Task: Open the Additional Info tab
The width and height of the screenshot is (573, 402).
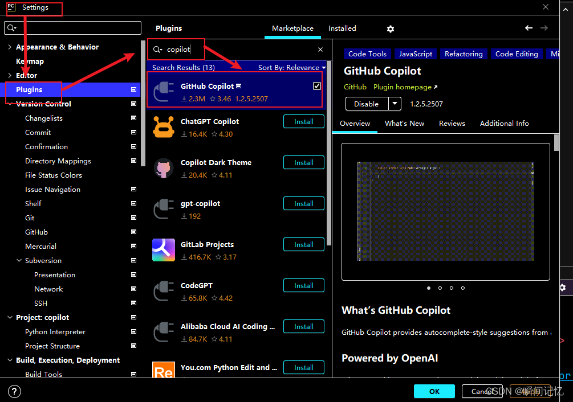Action: coord(505,124)
